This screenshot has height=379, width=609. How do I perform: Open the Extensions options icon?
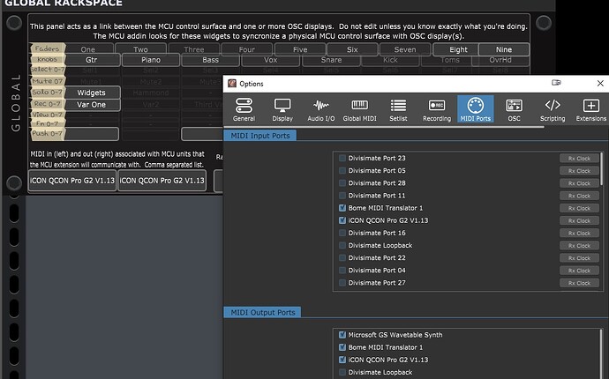pyautogui.click(x=591, y=109)
